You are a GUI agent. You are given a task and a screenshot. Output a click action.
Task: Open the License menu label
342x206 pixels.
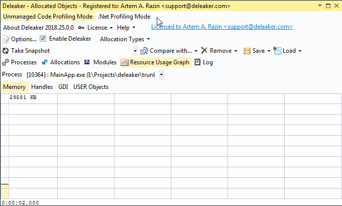coord(97,28)
